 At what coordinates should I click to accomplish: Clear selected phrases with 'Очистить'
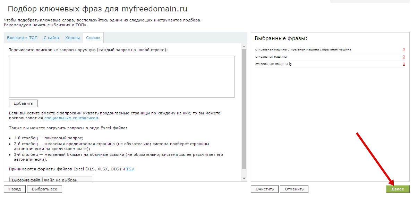click(265, 189)
